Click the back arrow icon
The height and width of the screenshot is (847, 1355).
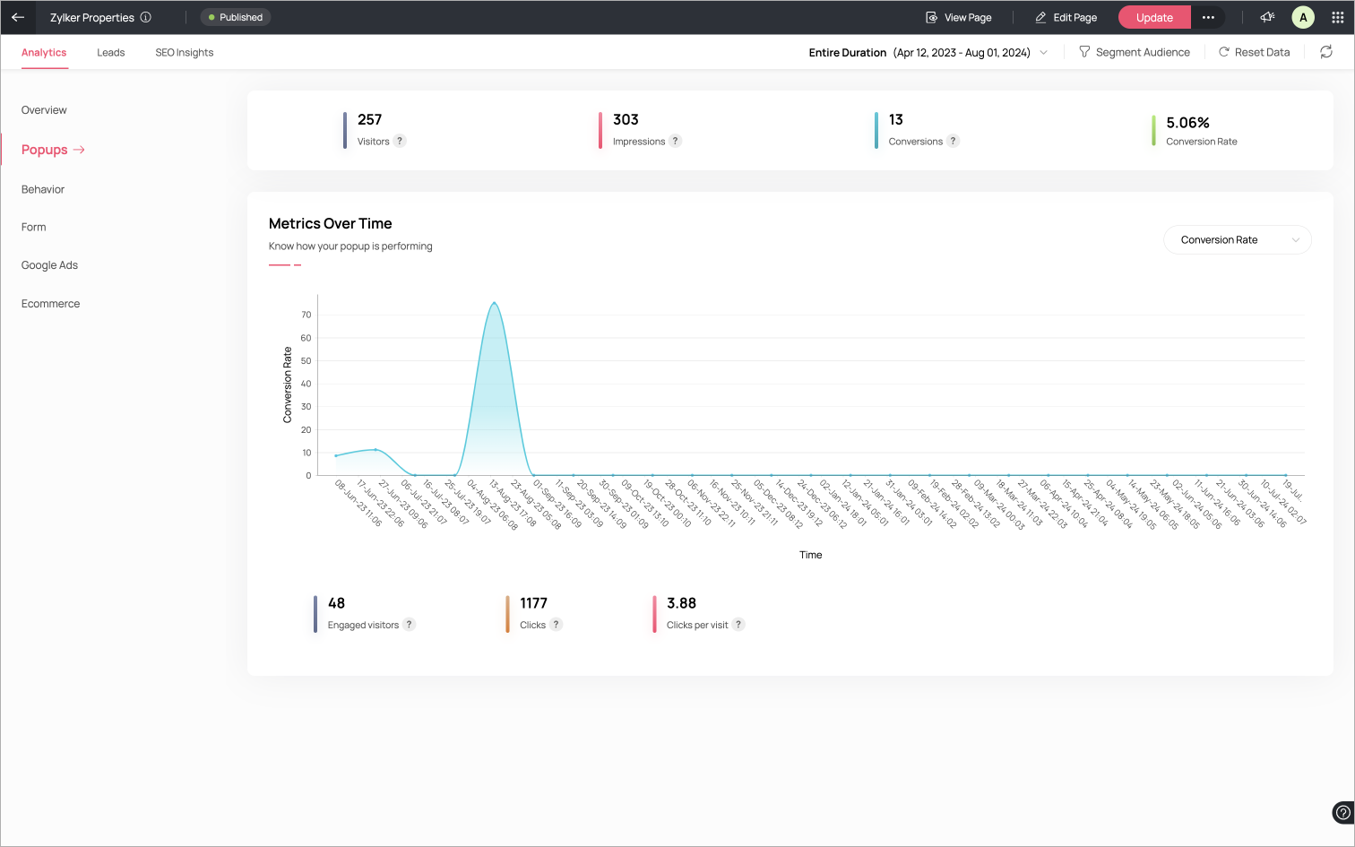18,17
